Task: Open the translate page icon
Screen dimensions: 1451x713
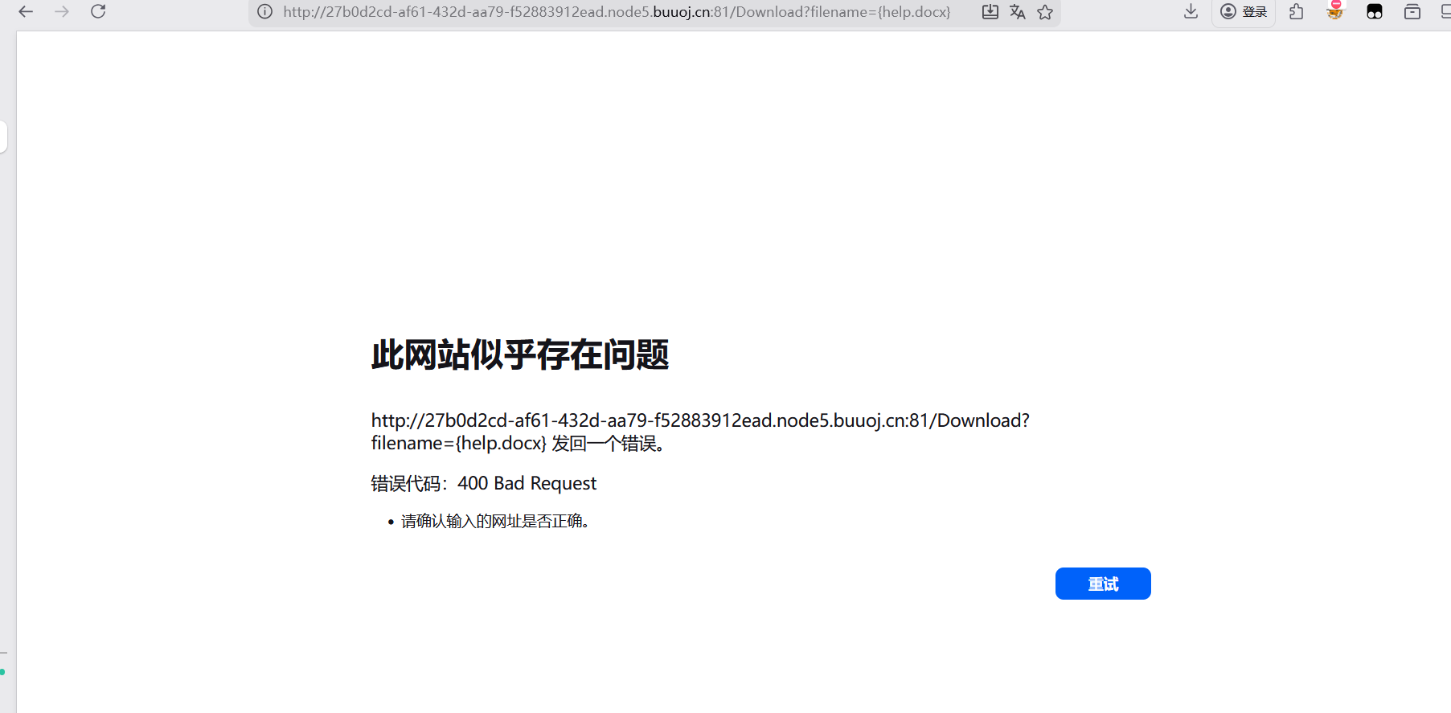Action: [1018, 12]
